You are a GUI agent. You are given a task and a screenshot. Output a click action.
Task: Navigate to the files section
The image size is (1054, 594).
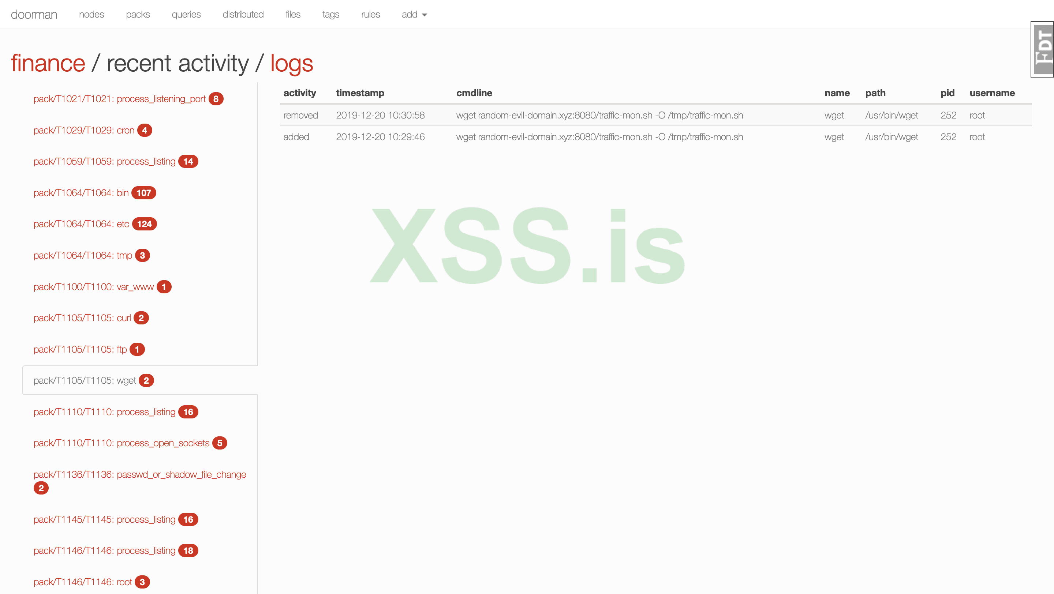pos(292,15)
